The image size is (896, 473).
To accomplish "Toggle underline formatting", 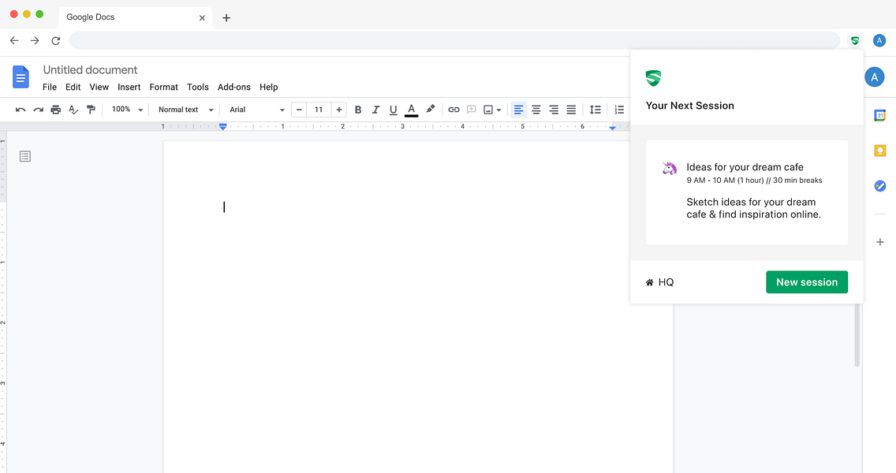I will [393, 110].
